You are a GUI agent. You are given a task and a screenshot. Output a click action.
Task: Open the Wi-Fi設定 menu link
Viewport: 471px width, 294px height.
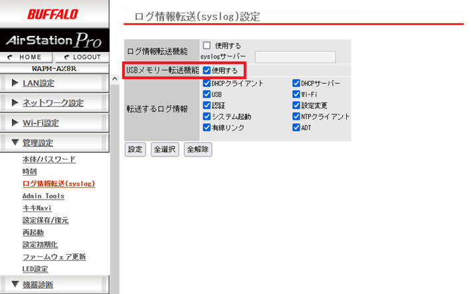click(x=41, y=122)
